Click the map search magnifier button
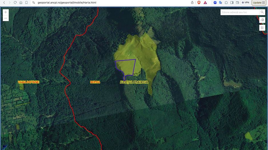This screenshot has height=150, width=268. pos(262,12)
